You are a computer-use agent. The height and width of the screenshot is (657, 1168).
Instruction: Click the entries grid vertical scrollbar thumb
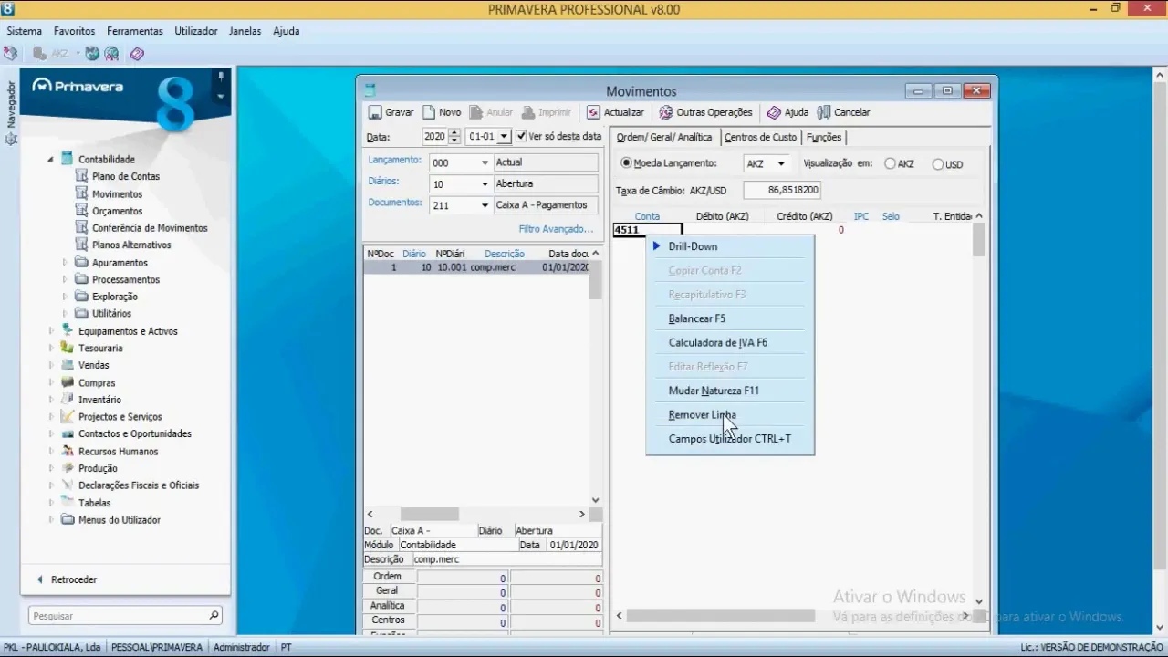979,240
